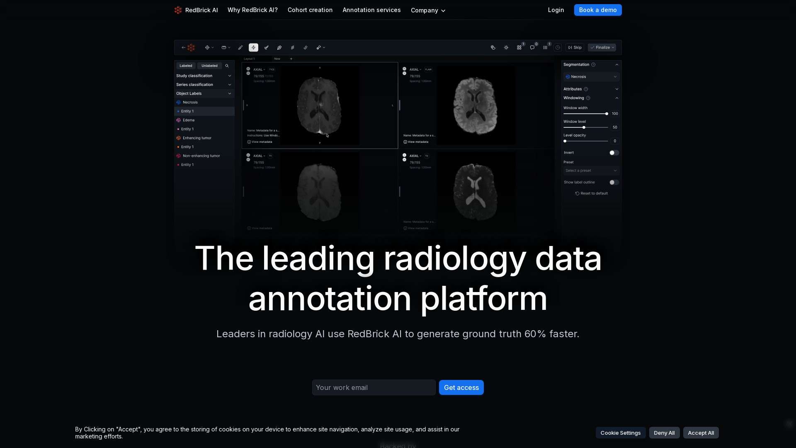Adjust the Window width slider
Viewport: 796px width, 448px height.
[586, 114]
